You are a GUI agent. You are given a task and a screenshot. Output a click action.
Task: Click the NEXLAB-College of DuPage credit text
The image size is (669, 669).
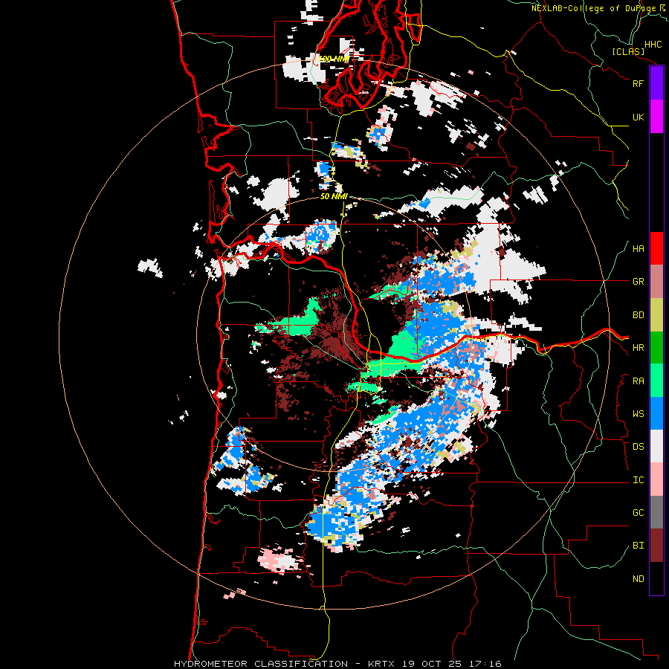(593, 8)
